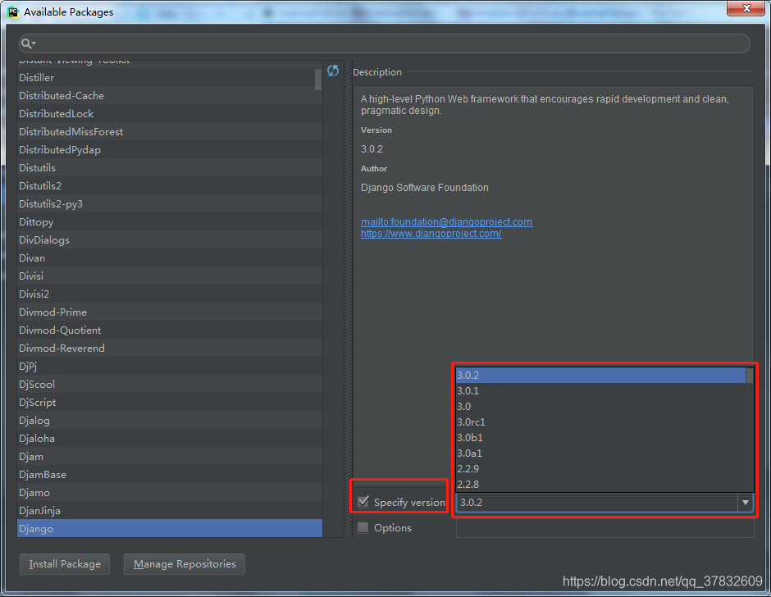Choose version 3.0b1 from list
The image size is (771, 597).
pyautogui.click(x=600, y=438)
